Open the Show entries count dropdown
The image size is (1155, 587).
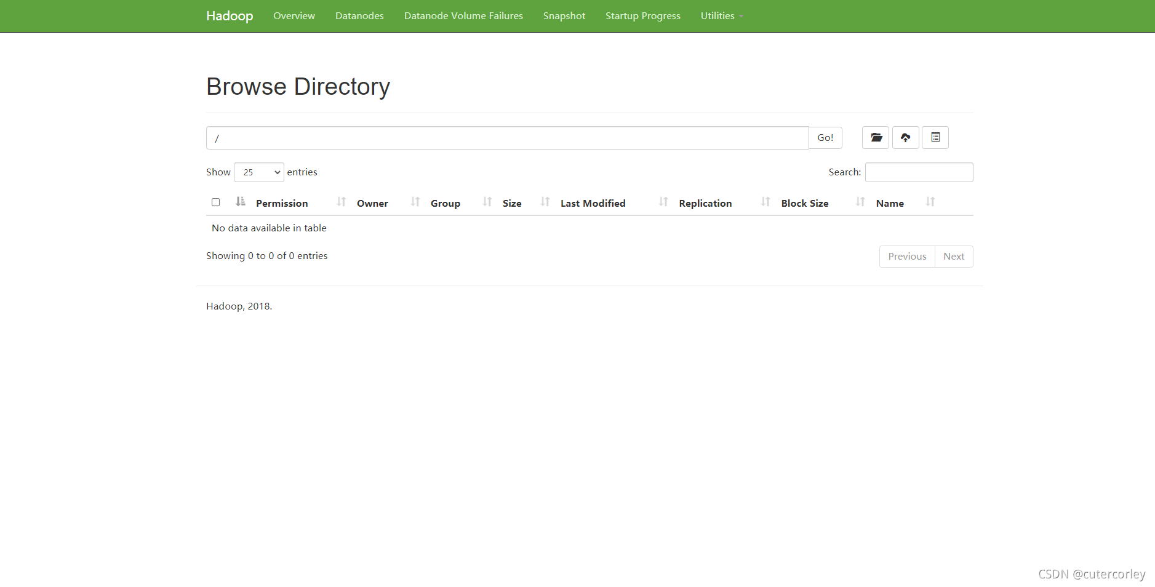tap(259, 172)
